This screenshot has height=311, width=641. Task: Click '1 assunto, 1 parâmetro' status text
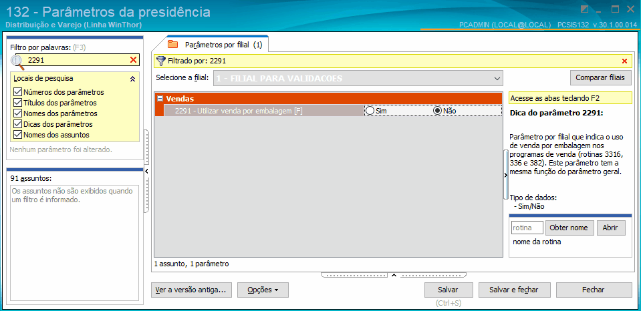pos(191,264)
